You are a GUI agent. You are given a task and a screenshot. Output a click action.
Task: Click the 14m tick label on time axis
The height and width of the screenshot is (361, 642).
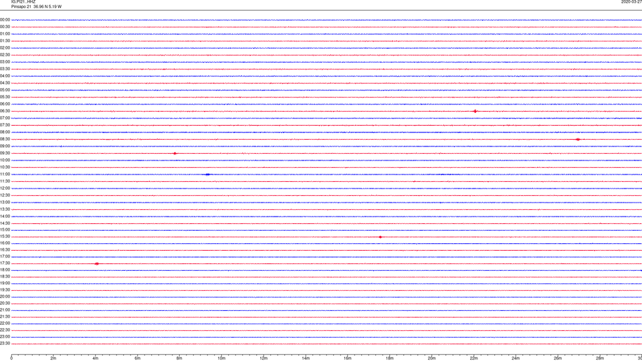[x=306, y=358]
